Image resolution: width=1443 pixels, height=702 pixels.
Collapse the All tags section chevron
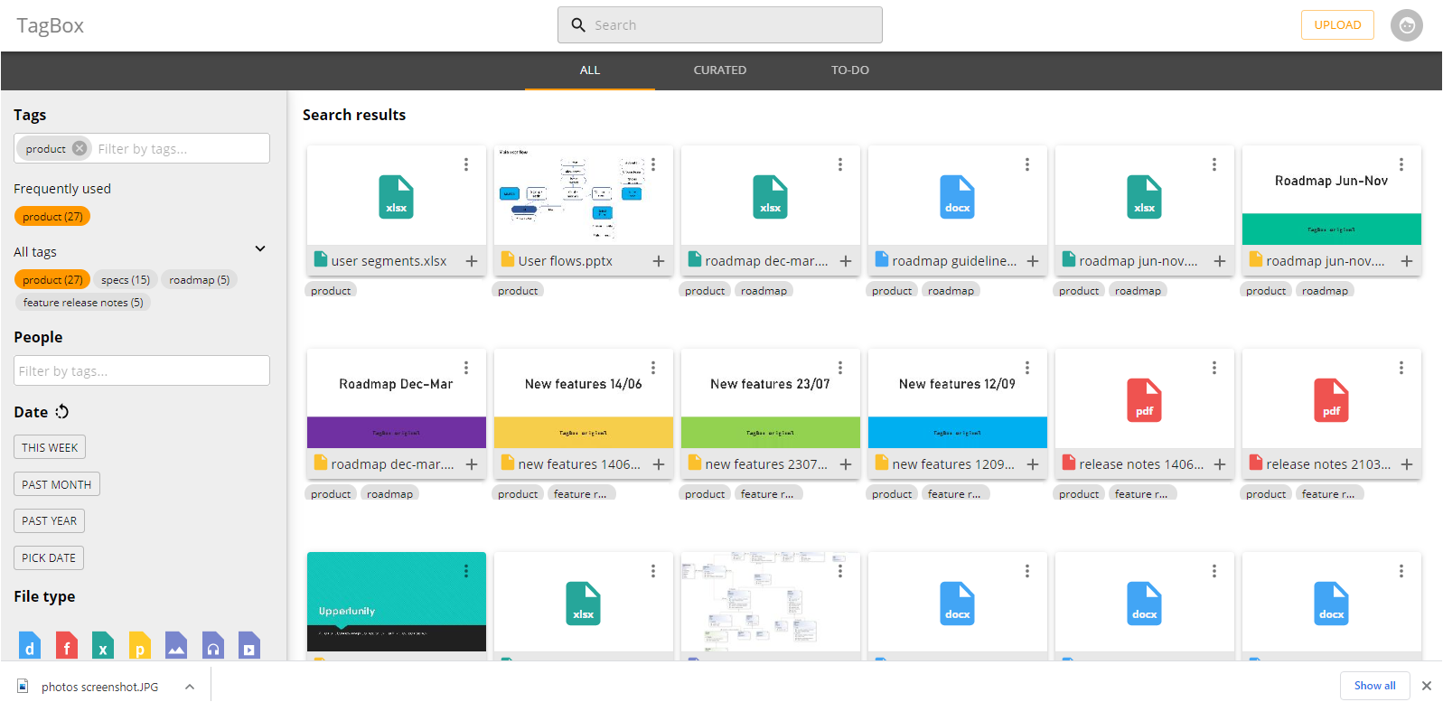260,248
